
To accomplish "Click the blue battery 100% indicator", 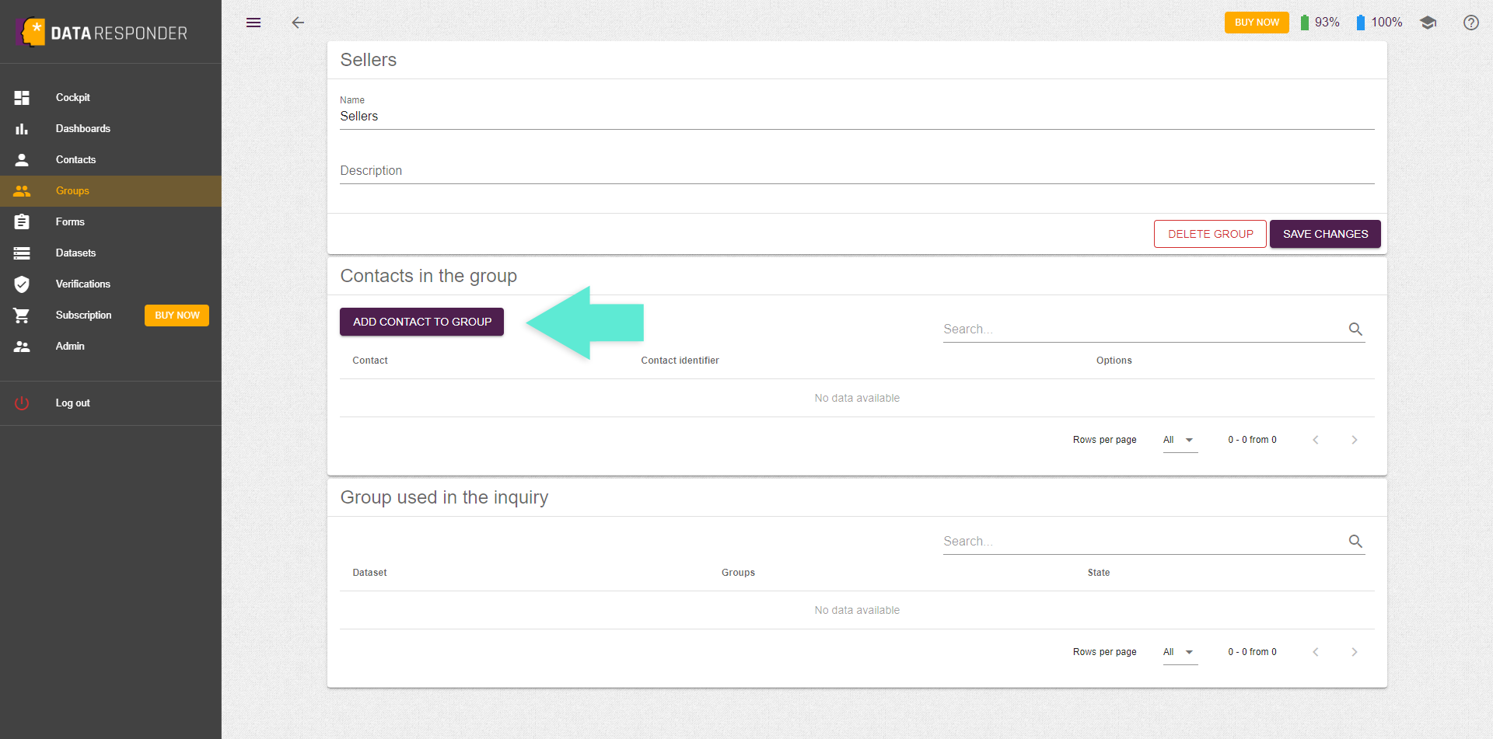I will pyautogui.click(x=1379, y=23).
